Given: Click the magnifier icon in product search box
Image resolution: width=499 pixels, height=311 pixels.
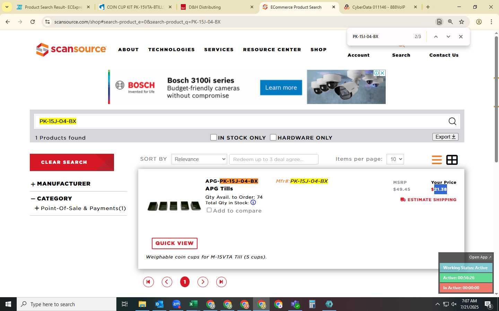Looking at the screenshot, I should point(452,121).
